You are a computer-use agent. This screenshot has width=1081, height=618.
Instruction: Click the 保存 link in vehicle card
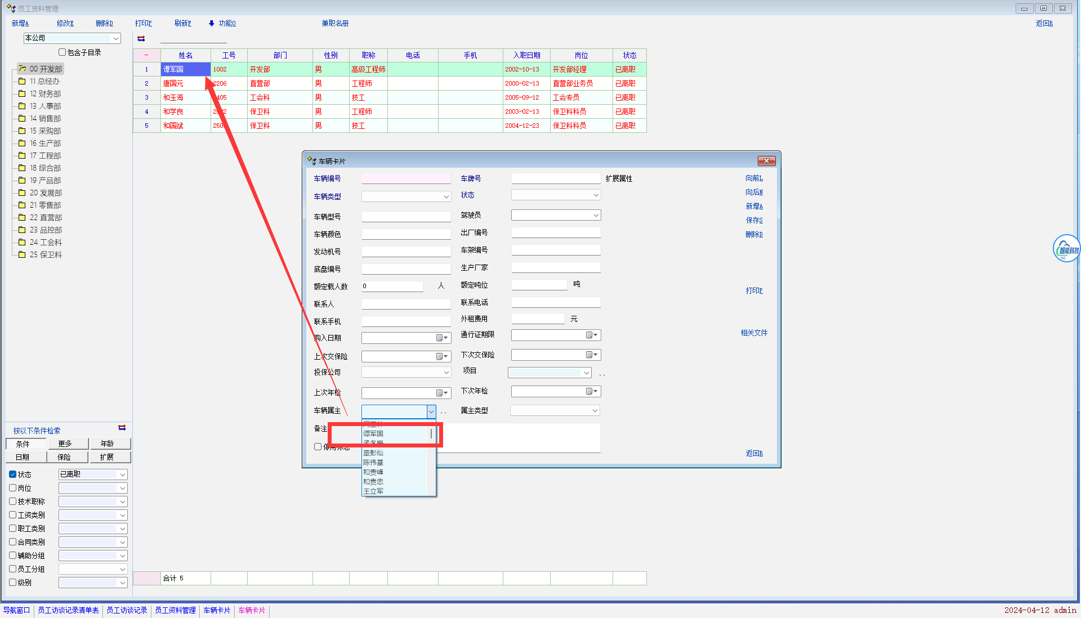(x=754, y=221)
